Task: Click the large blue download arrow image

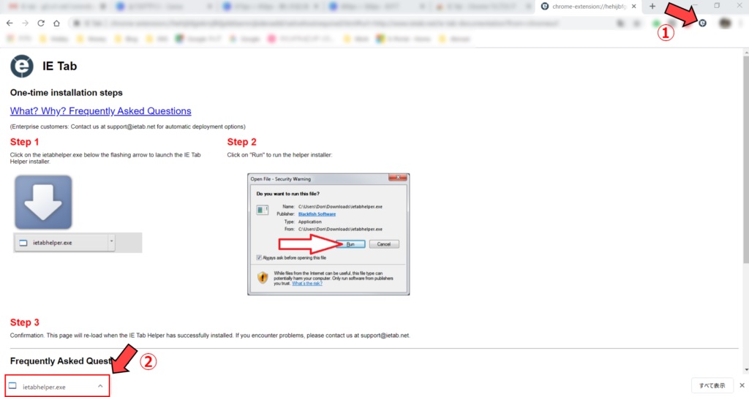Action: 43,202
